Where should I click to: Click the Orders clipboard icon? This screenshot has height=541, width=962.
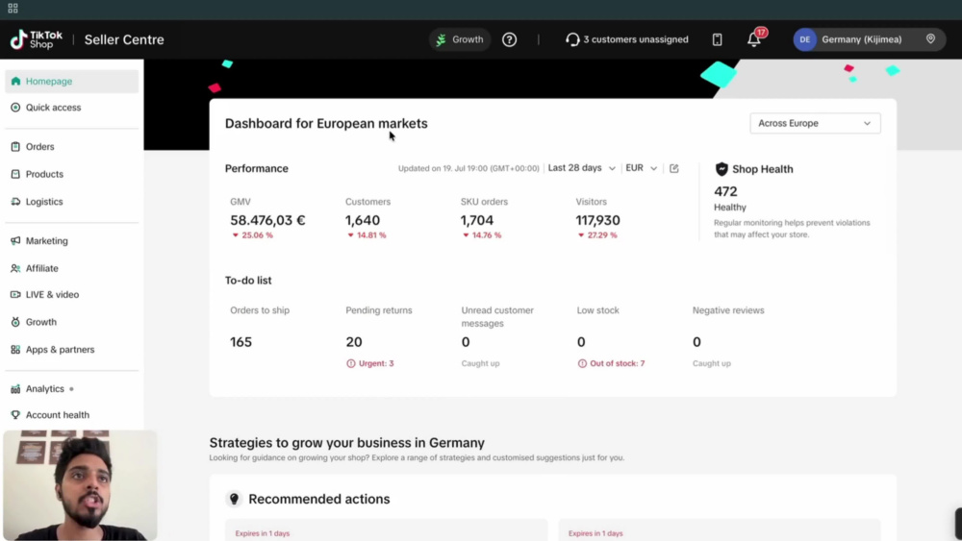15,146
